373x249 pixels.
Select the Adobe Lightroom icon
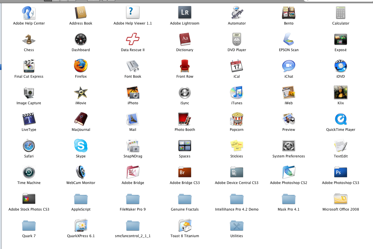[x=185, y=13]
